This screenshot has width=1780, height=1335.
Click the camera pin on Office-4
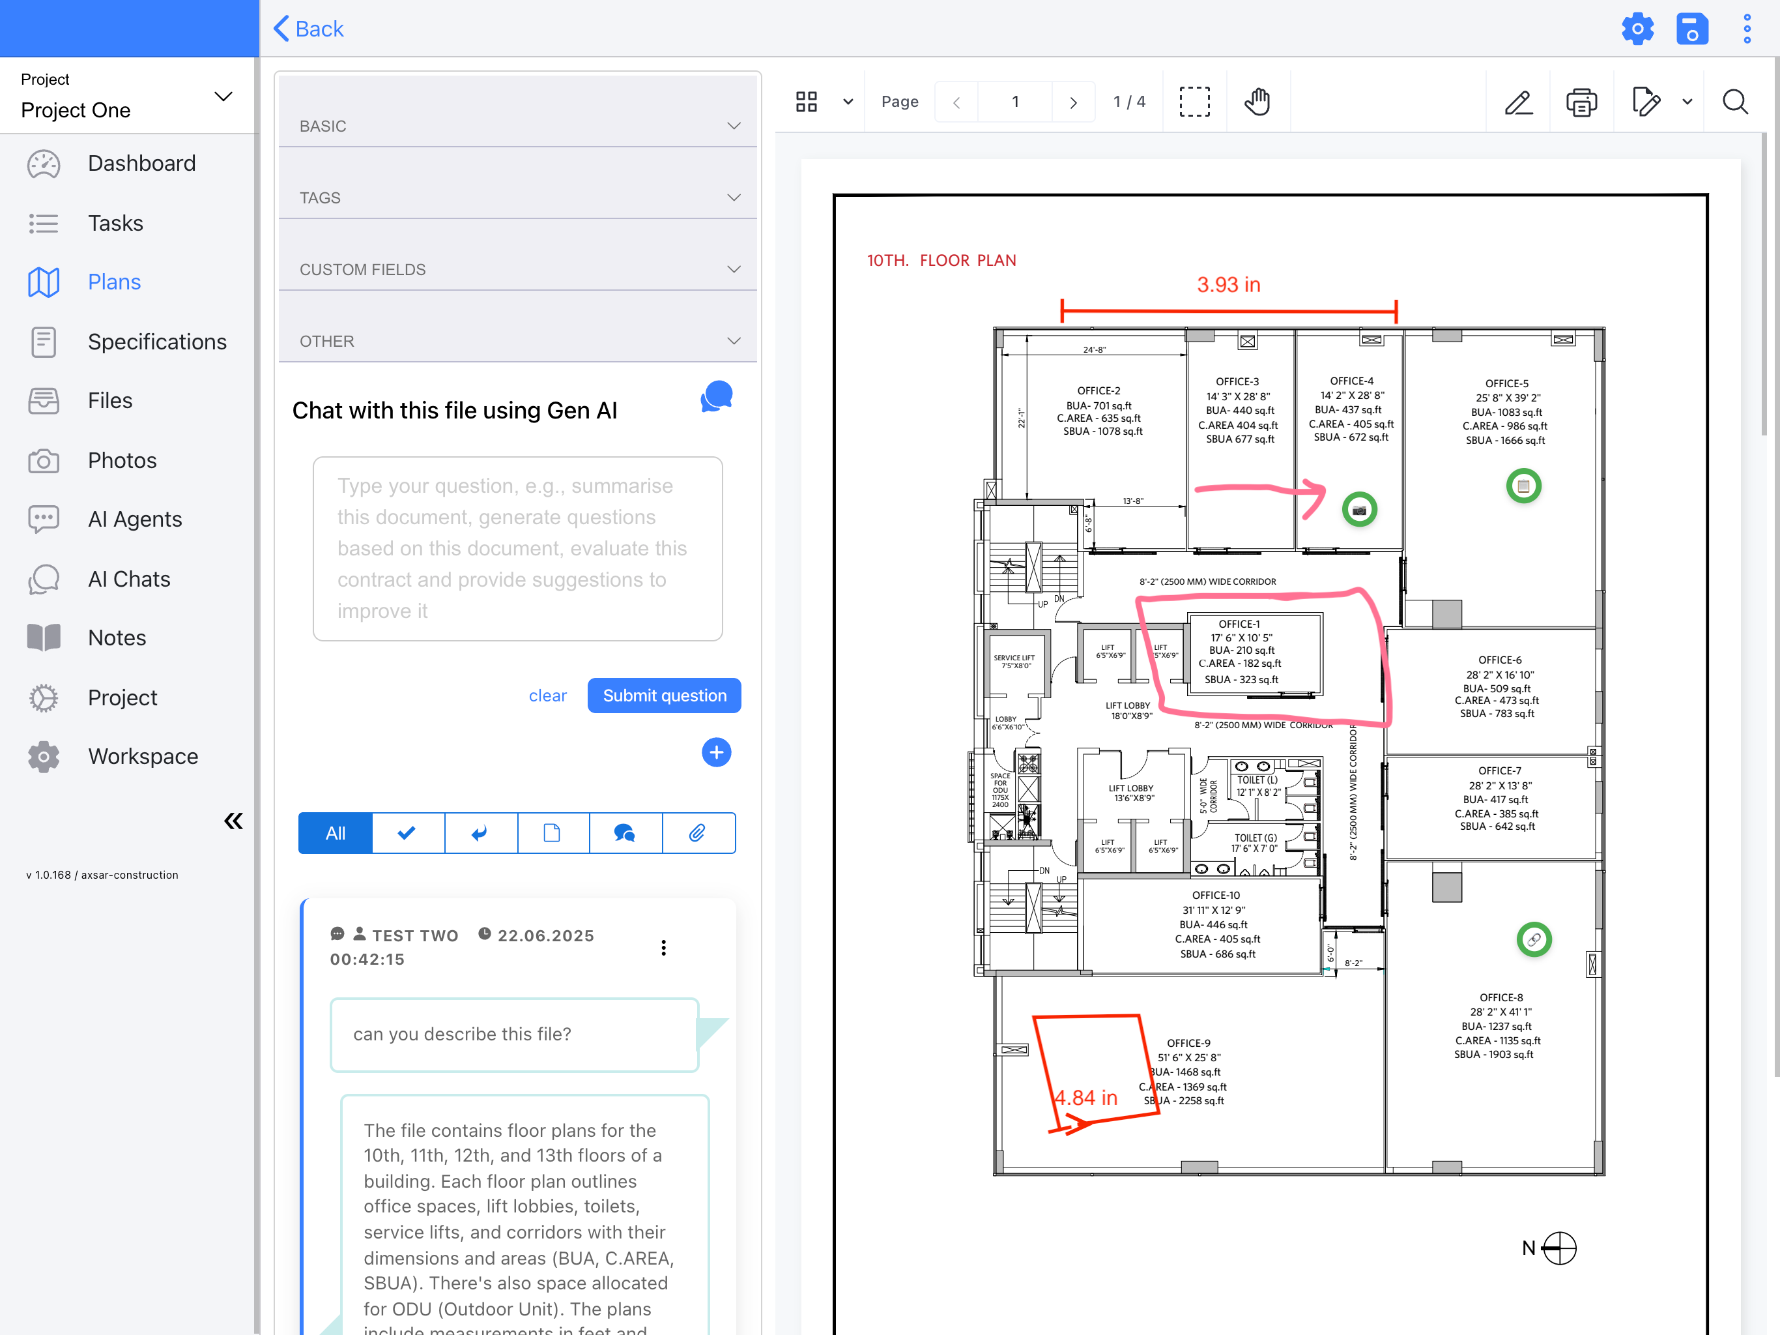click(1359, 510)
